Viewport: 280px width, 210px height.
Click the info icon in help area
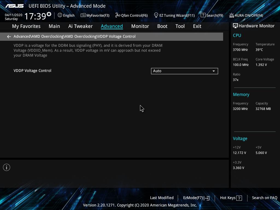pyautogui.click(x=7, y=167)
